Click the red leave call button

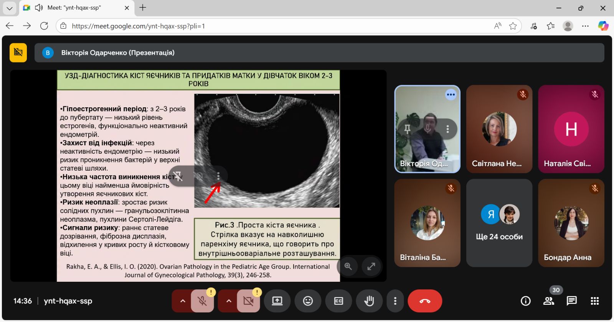pos(425,301)
